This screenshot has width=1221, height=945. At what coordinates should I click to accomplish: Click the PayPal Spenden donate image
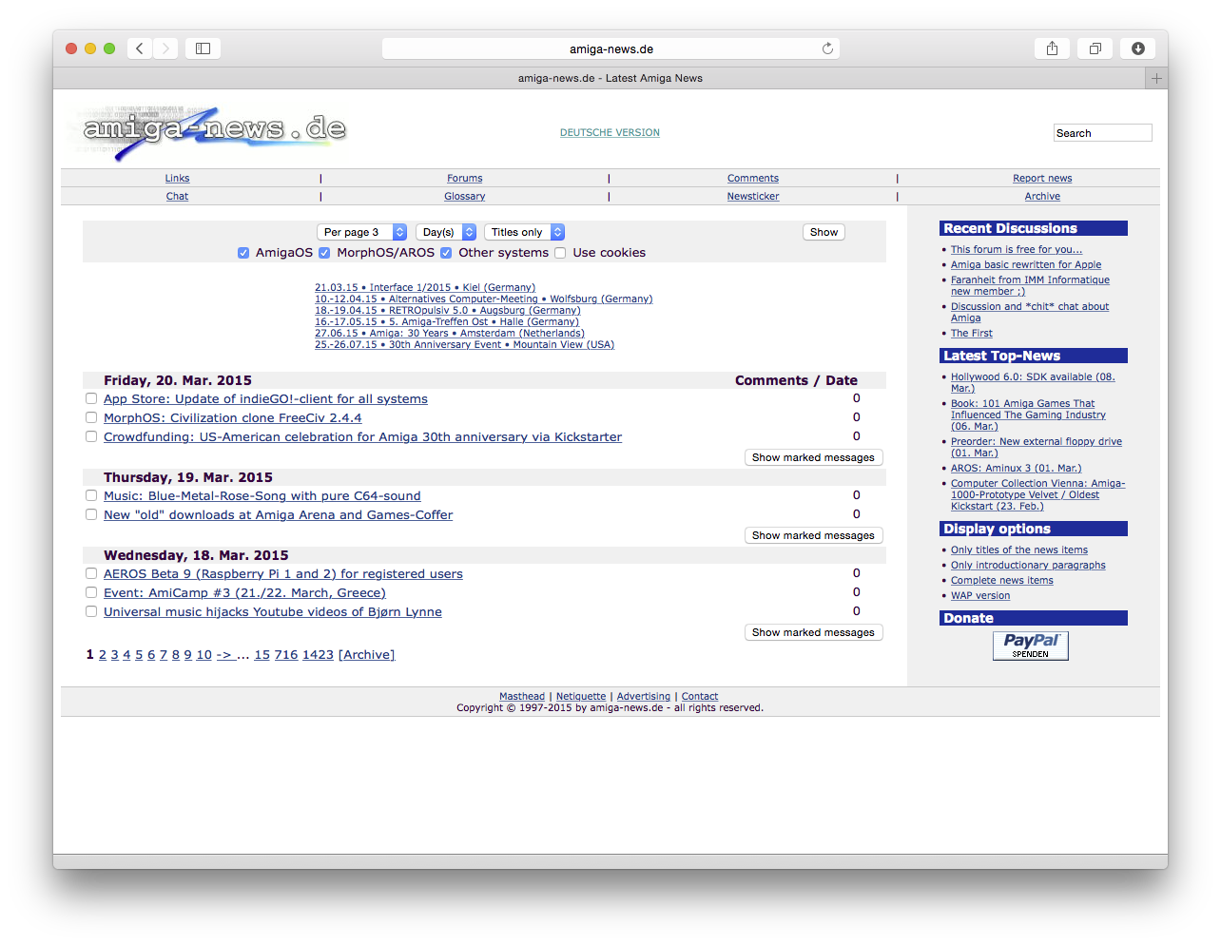click(1030, 646)
